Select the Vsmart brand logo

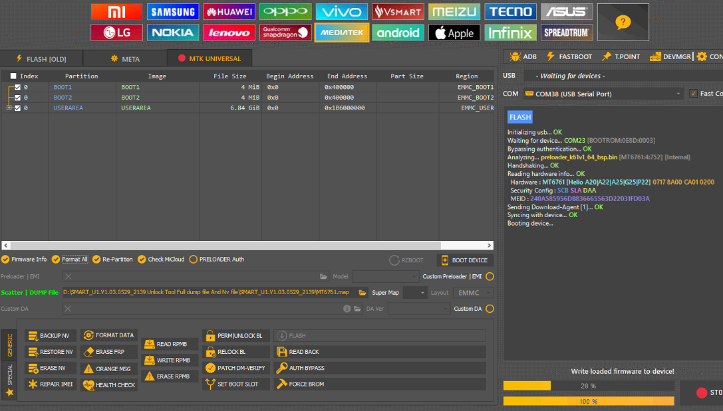point(398,11)
